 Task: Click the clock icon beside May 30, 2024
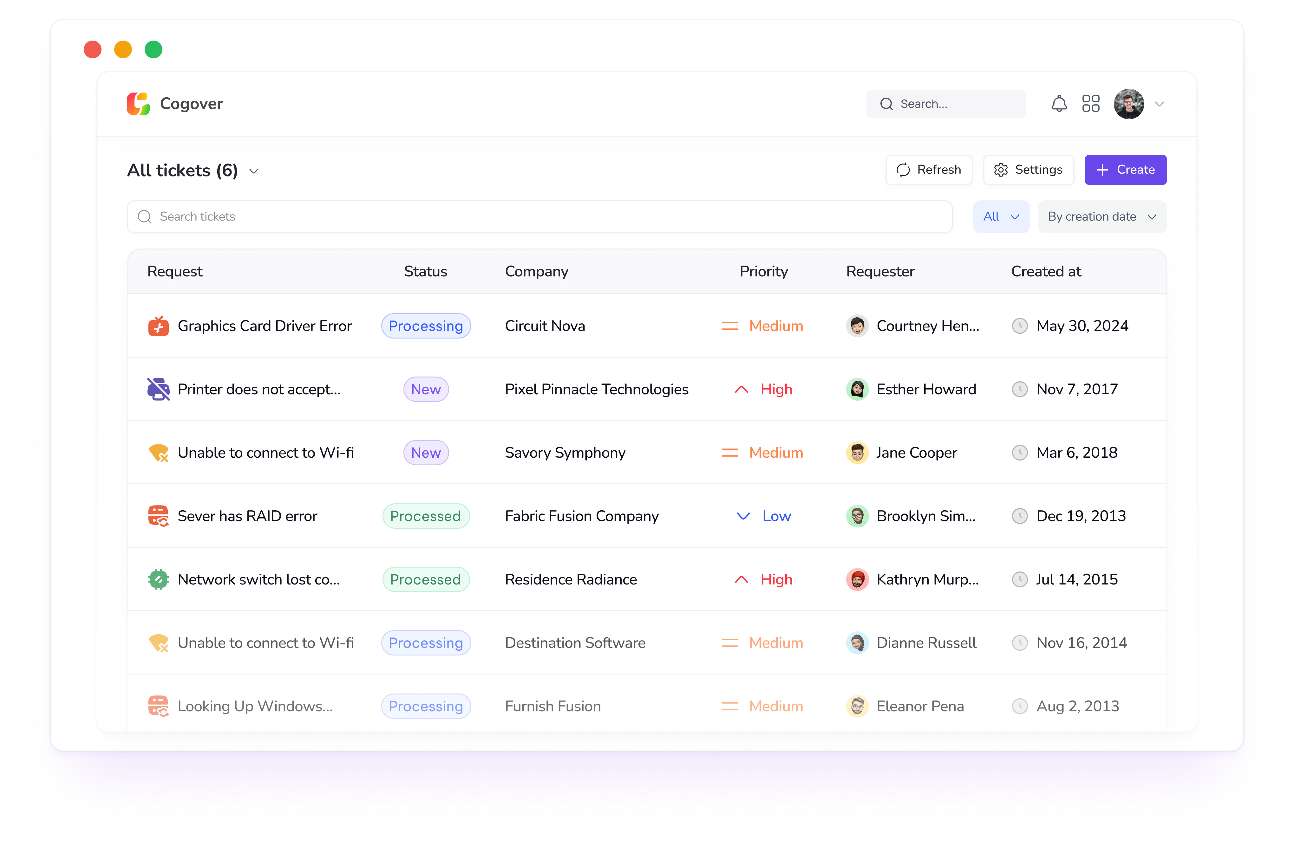click(x=1019, y=326)
